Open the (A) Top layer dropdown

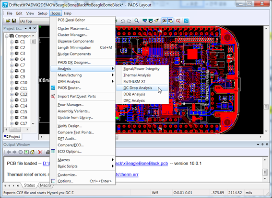point(35,21)
